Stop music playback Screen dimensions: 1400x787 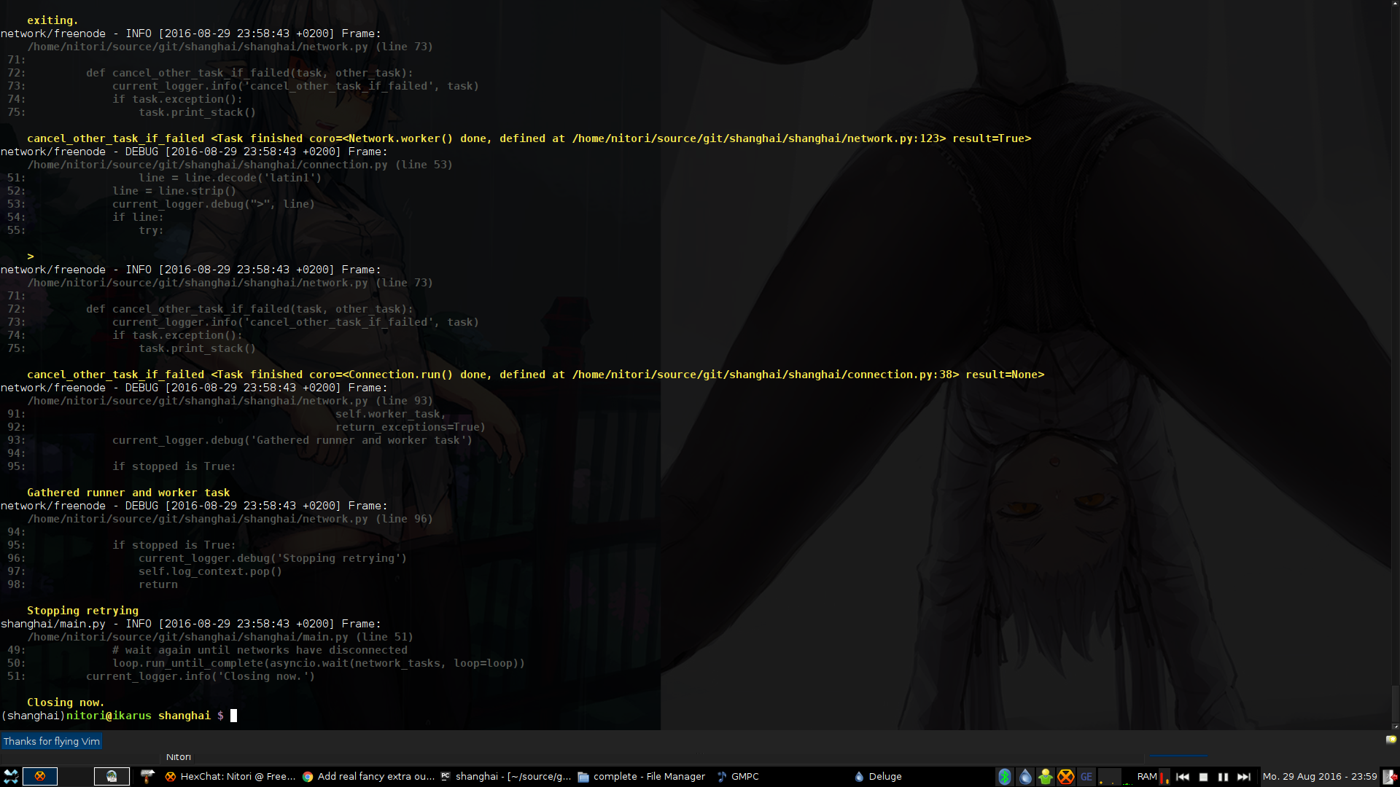coord(1203,777)
